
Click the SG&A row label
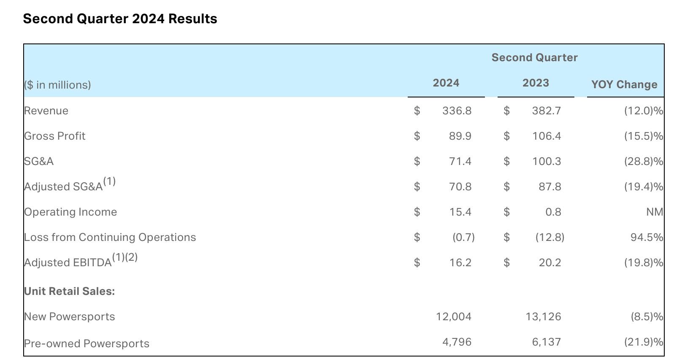[39, 162]
